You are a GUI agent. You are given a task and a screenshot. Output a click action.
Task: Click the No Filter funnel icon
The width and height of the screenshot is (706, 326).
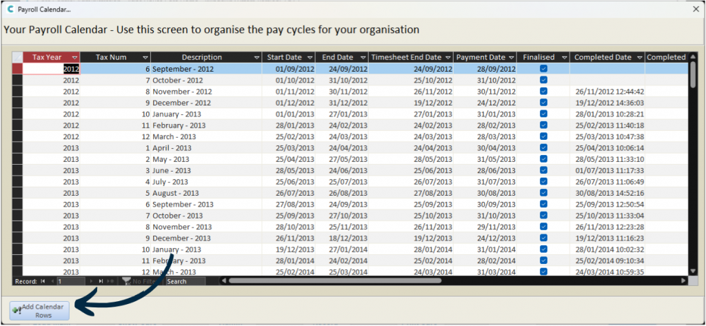127,281
